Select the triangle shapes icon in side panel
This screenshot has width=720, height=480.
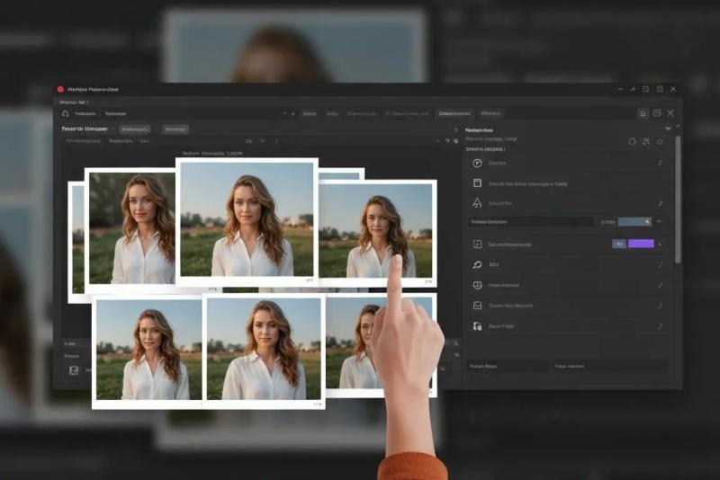tap(478, 202)
